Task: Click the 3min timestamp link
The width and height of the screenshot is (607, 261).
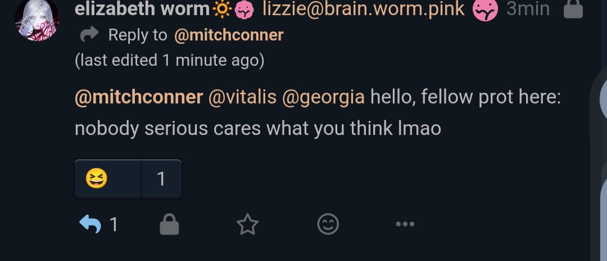Action: [528, 8]
